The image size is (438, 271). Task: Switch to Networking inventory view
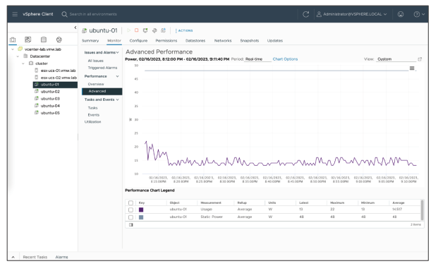pos(59,40)
